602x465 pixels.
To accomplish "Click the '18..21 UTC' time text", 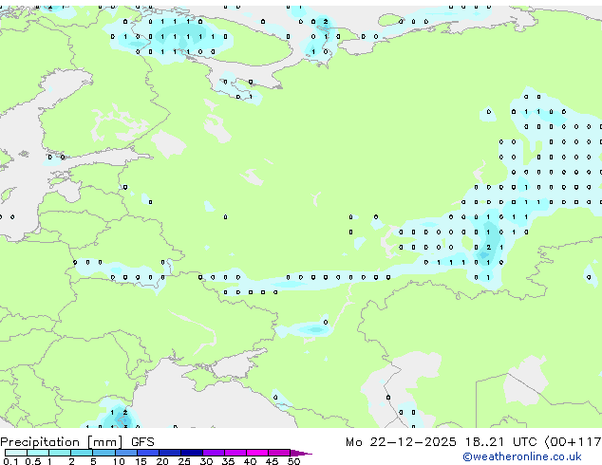I will (501, 442).
